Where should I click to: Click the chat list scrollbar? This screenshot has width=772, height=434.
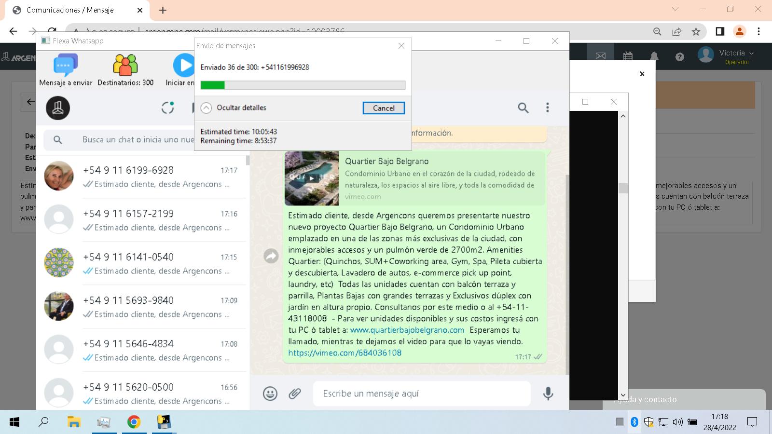pos(248,160)
